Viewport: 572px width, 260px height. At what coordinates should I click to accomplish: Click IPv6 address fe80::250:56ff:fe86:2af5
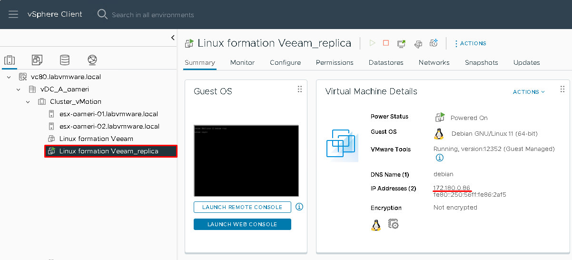click(470, 194)
